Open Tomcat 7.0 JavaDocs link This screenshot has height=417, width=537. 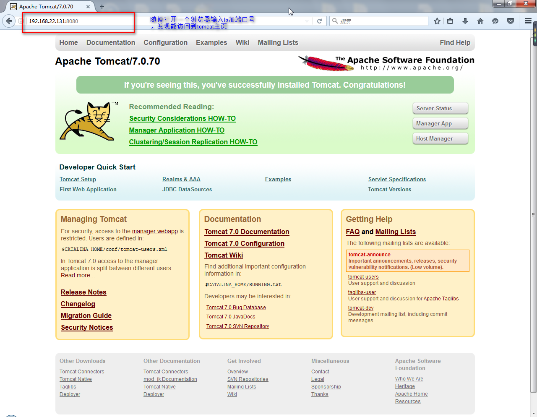tap(231, 317)
